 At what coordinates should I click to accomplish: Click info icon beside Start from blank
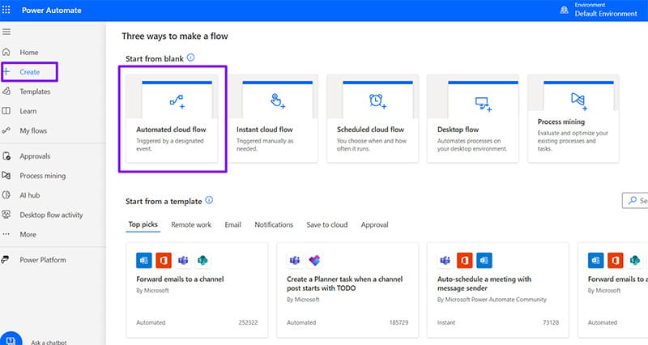coord(191,58)
